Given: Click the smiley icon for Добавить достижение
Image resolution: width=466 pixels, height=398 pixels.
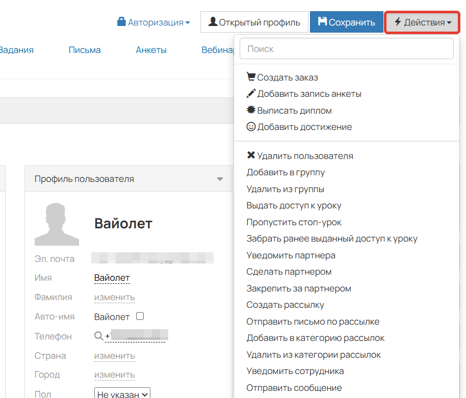Looking at the screenshot, I should tap(251, 127).
